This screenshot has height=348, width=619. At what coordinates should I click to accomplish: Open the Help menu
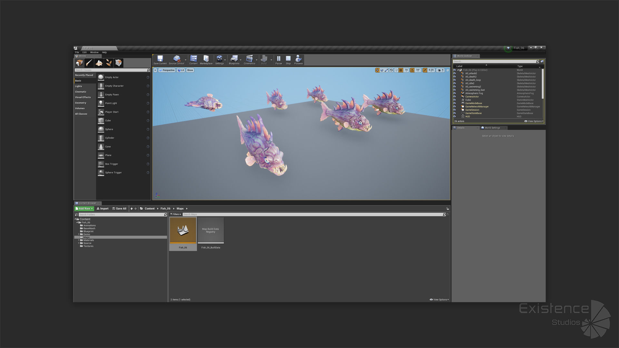[104, 52]
